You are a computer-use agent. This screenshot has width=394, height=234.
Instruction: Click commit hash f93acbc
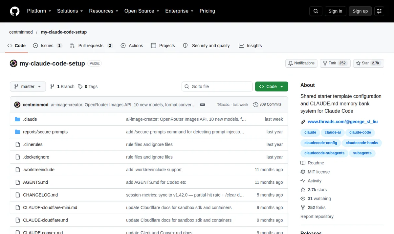tap(223, 105)
